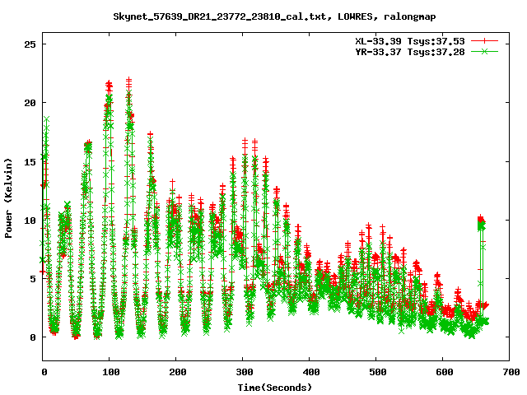The image size is (527, 395).
Task: Click the green cross legend line sample
Action: [x=484, y=51]
